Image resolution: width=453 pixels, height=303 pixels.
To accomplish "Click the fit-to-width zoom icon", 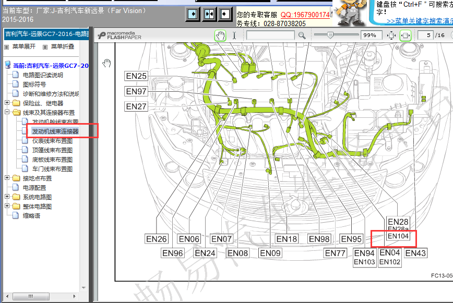I will tap(406, 35).
